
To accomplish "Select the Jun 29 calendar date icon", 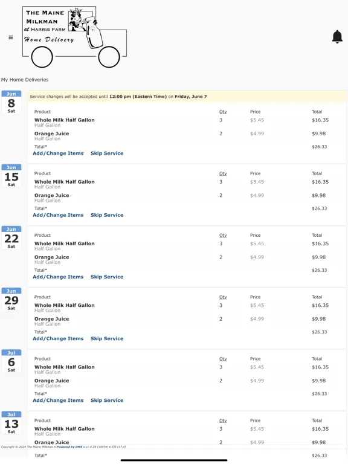I will [x=11, y=299].
